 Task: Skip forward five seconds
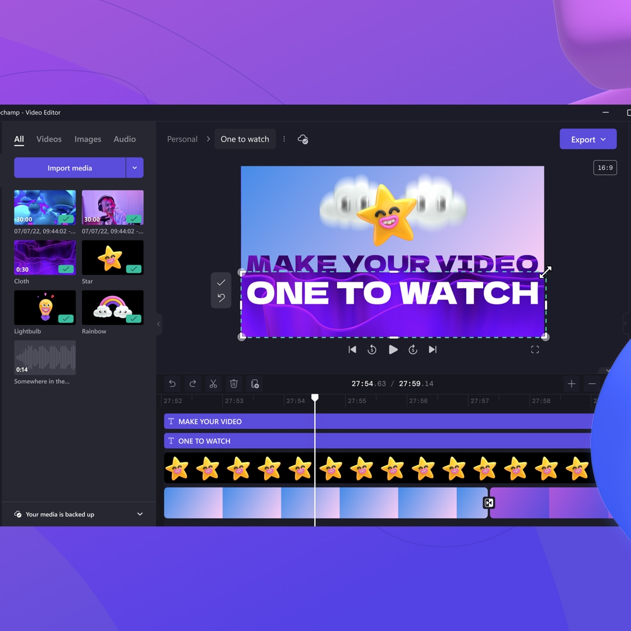pos(413,350)
